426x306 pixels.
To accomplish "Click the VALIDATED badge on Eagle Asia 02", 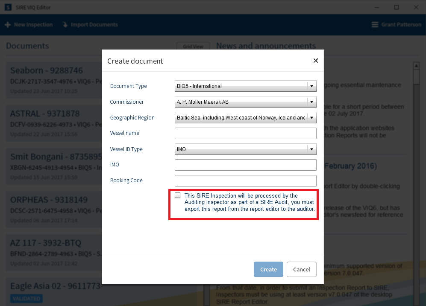I will pyautogui.click(x=26, y=299).
